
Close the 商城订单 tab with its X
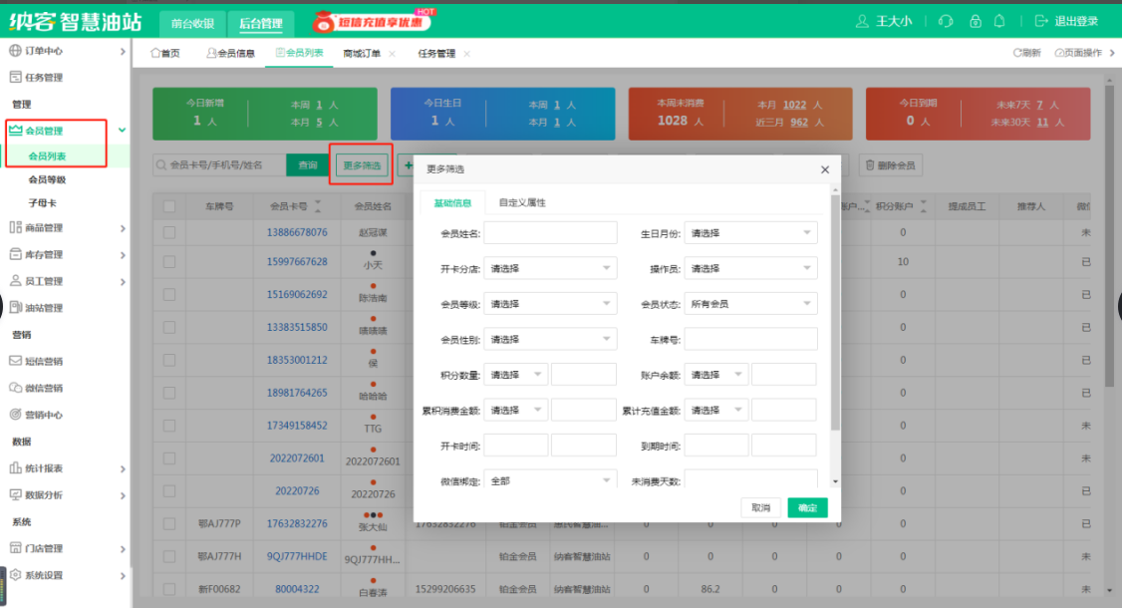(x=393, y=54)
